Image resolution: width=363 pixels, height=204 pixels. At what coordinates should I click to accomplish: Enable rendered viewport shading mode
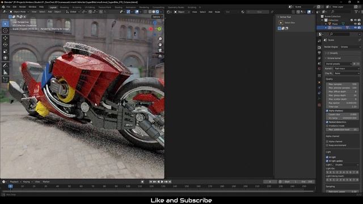pyautogui.click(x=158, y=12)
